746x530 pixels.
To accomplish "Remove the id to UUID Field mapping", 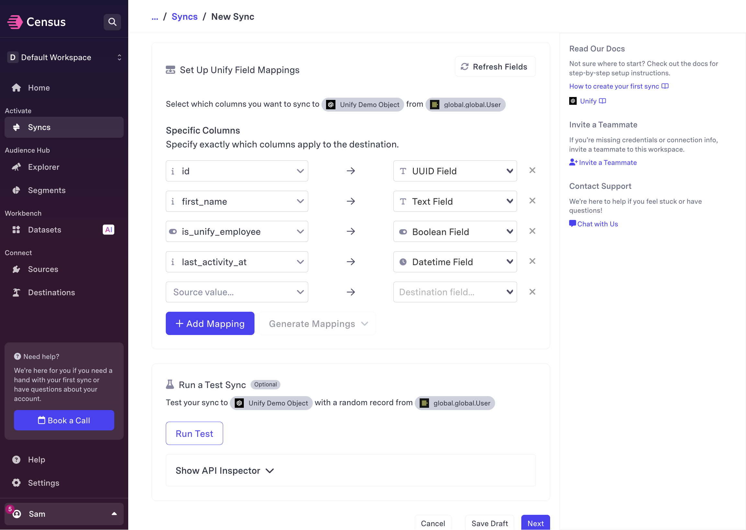I will coord(532,170).
